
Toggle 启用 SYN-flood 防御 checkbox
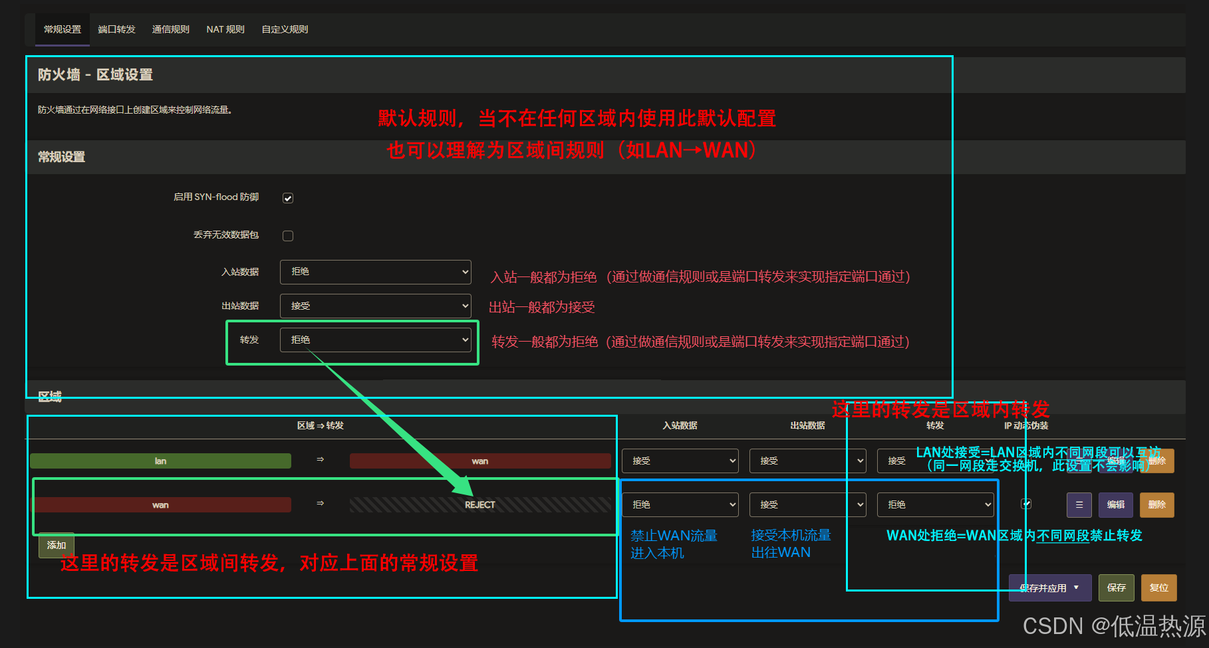pyautogui.click(x=288, y=198)
